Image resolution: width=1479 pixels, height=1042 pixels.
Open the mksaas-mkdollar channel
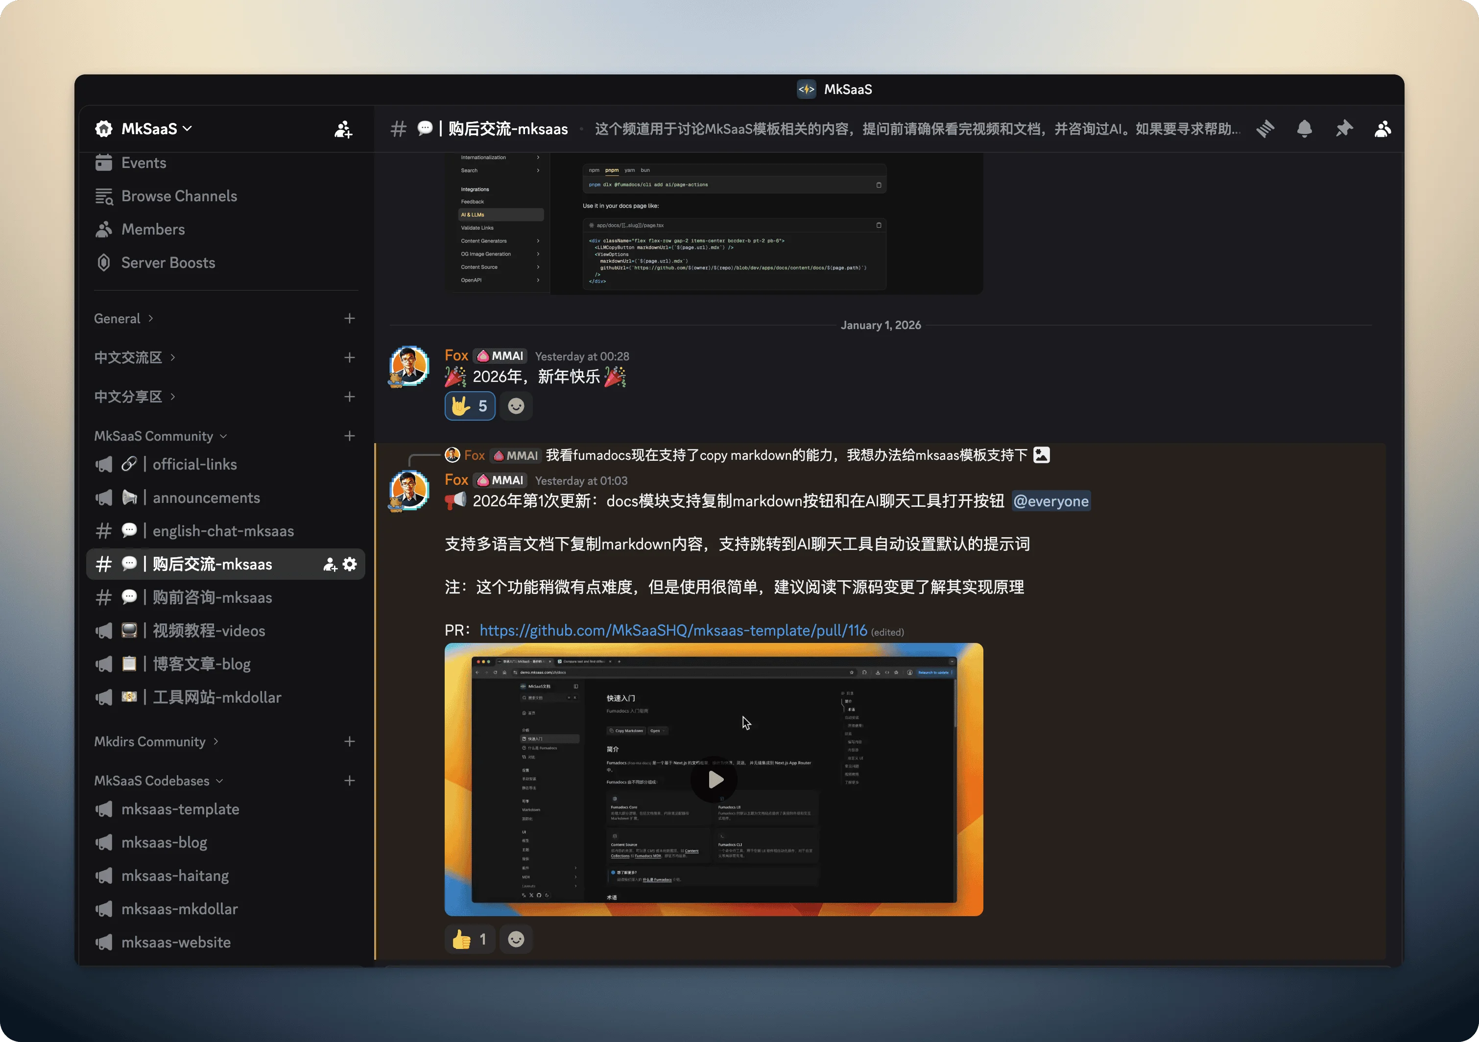point(225,909)
